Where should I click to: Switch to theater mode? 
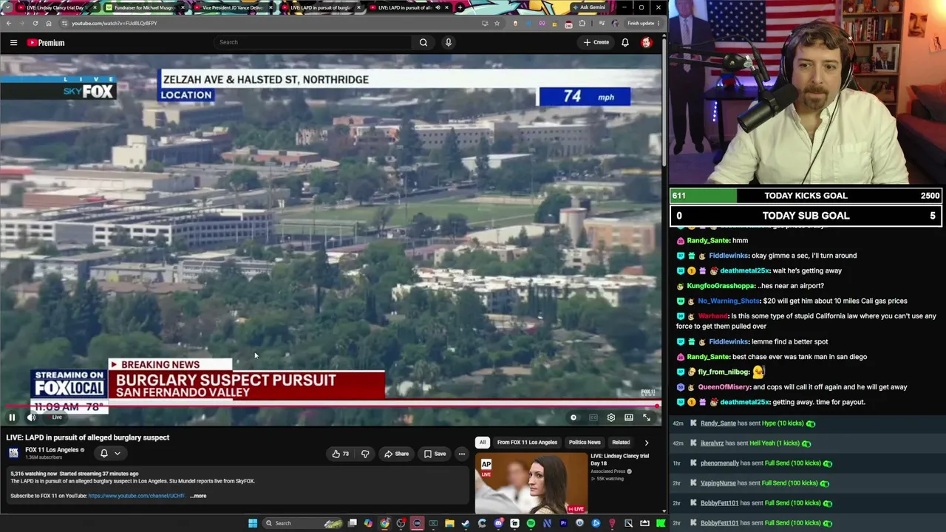coord(629,417)
